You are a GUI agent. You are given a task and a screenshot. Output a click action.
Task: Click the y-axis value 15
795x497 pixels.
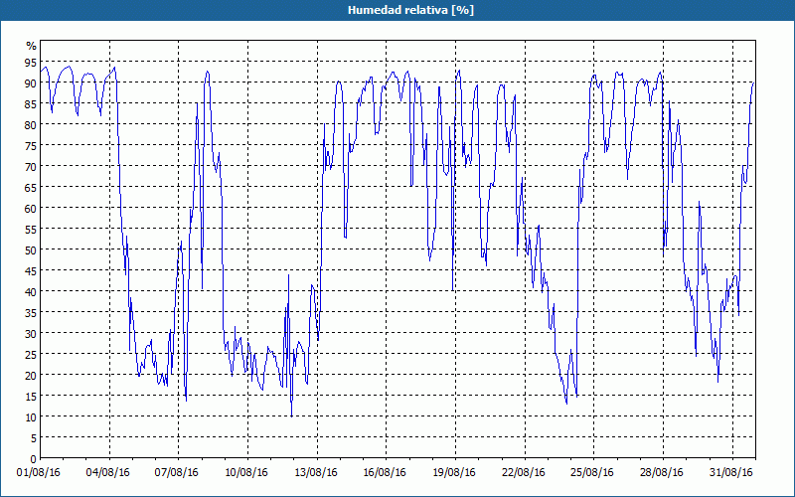pos(31,396)
